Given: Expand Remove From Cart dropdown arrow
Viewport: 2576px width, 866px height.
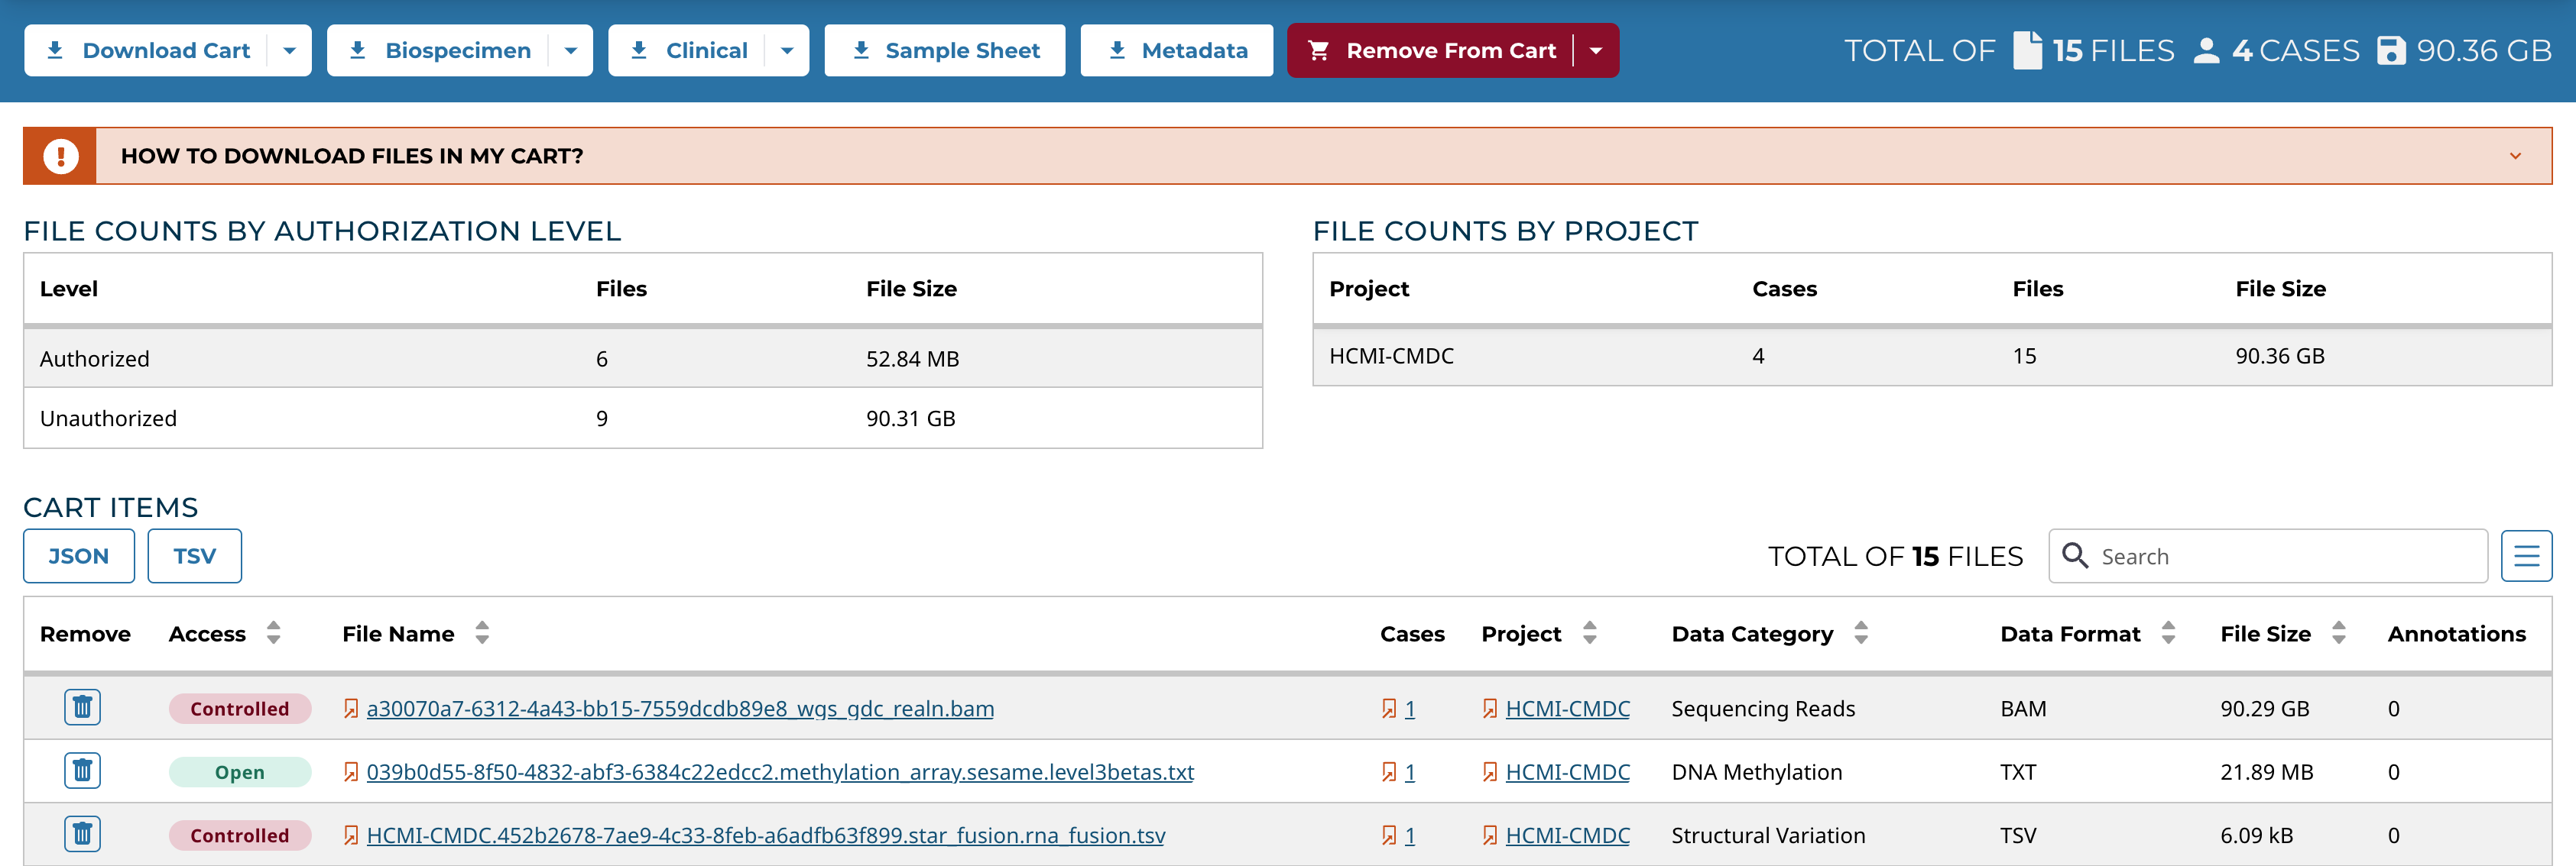Looking at the screenshot, I should click(x=1596, y=51).
